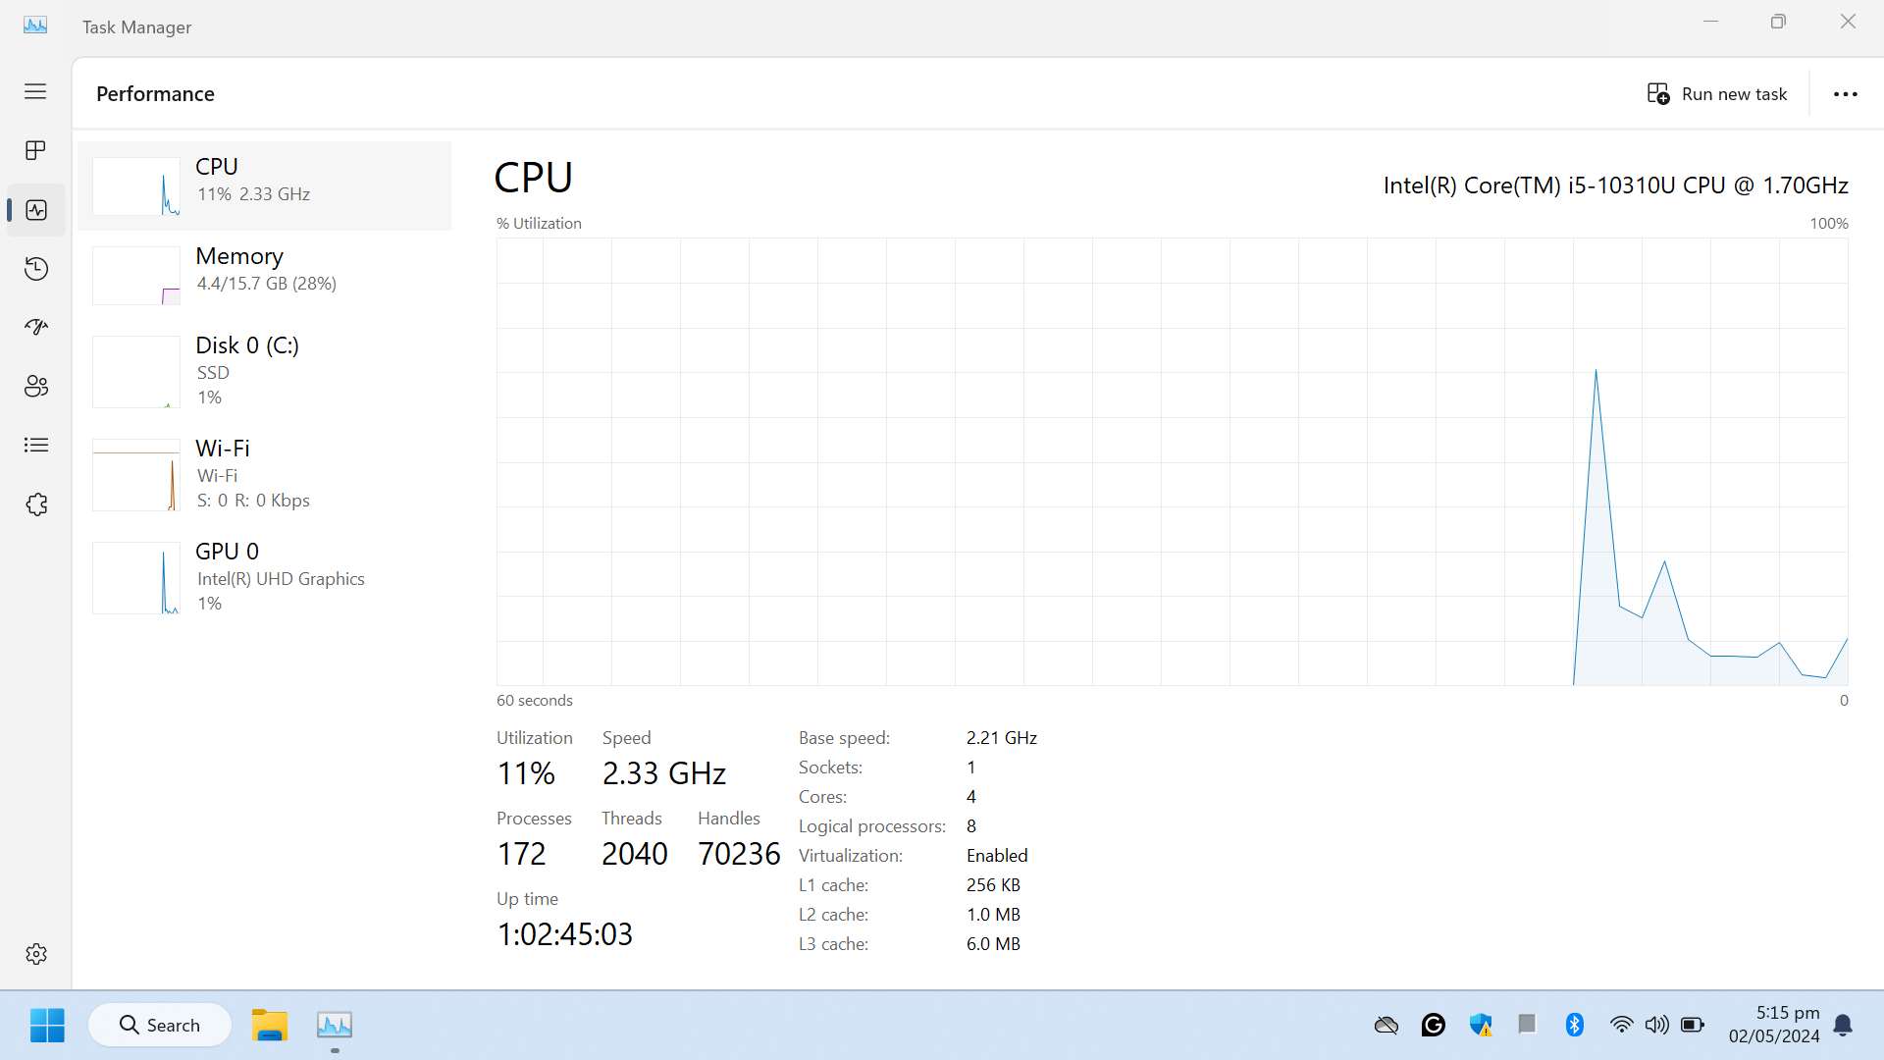1884x1060 pixels.
Task: Open the App history page icon
Action: [x=36, y=269]
